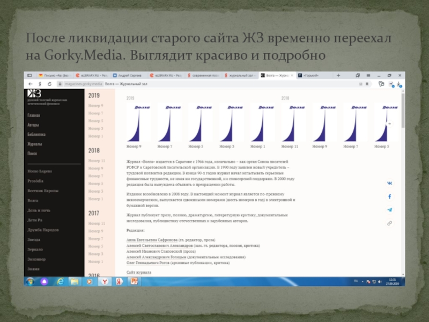Open Поиск in sidebar menu

pos(32,153)
